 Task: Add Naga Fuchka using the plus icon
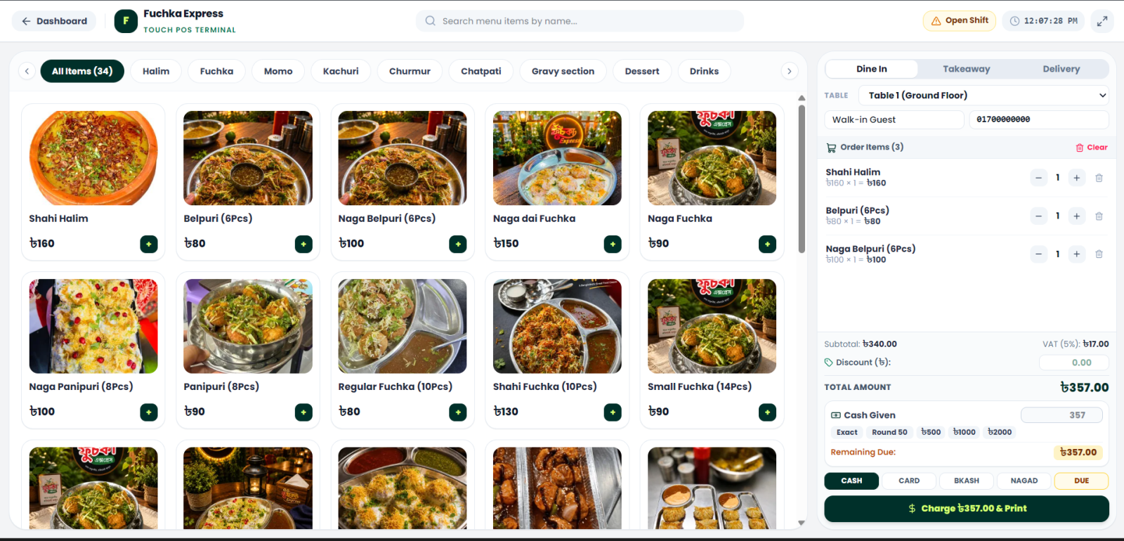coord(767,244)
